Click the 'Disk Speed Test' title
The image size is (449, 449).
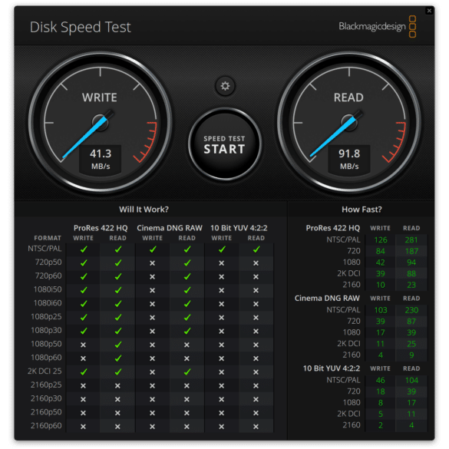[x=80, y=28]
